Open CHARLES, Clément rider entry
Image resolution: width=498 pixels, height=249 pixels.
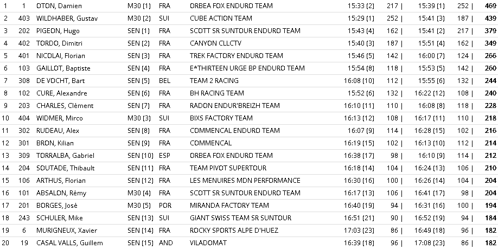(x=65, y=106)
